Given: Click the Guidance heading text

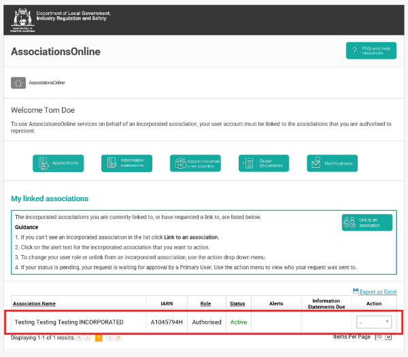Looking at the screenshot, I should [x=27, y=227].
